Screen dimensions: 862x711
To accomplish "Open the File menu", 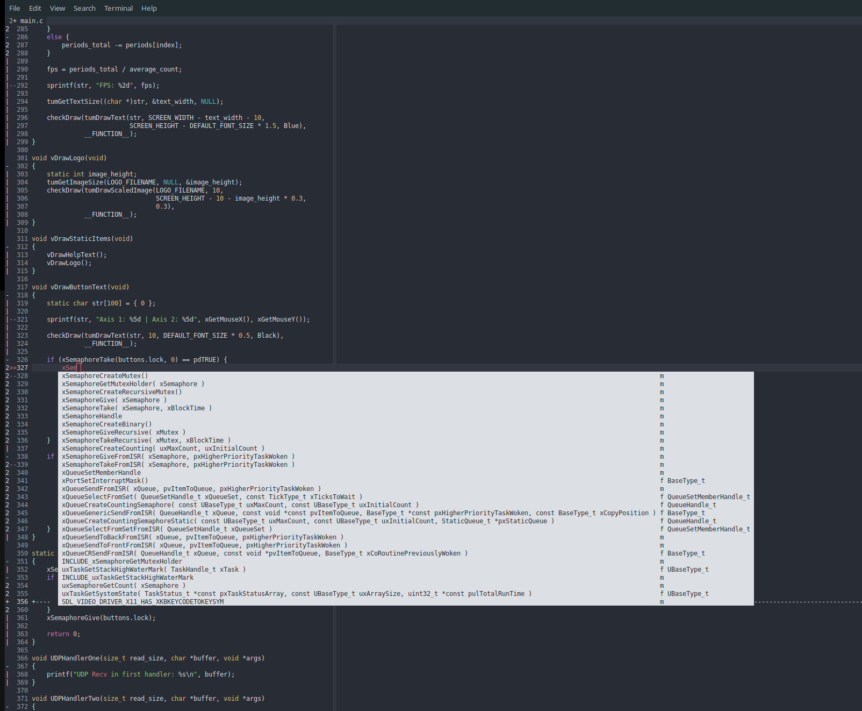I will click(15, 8).
